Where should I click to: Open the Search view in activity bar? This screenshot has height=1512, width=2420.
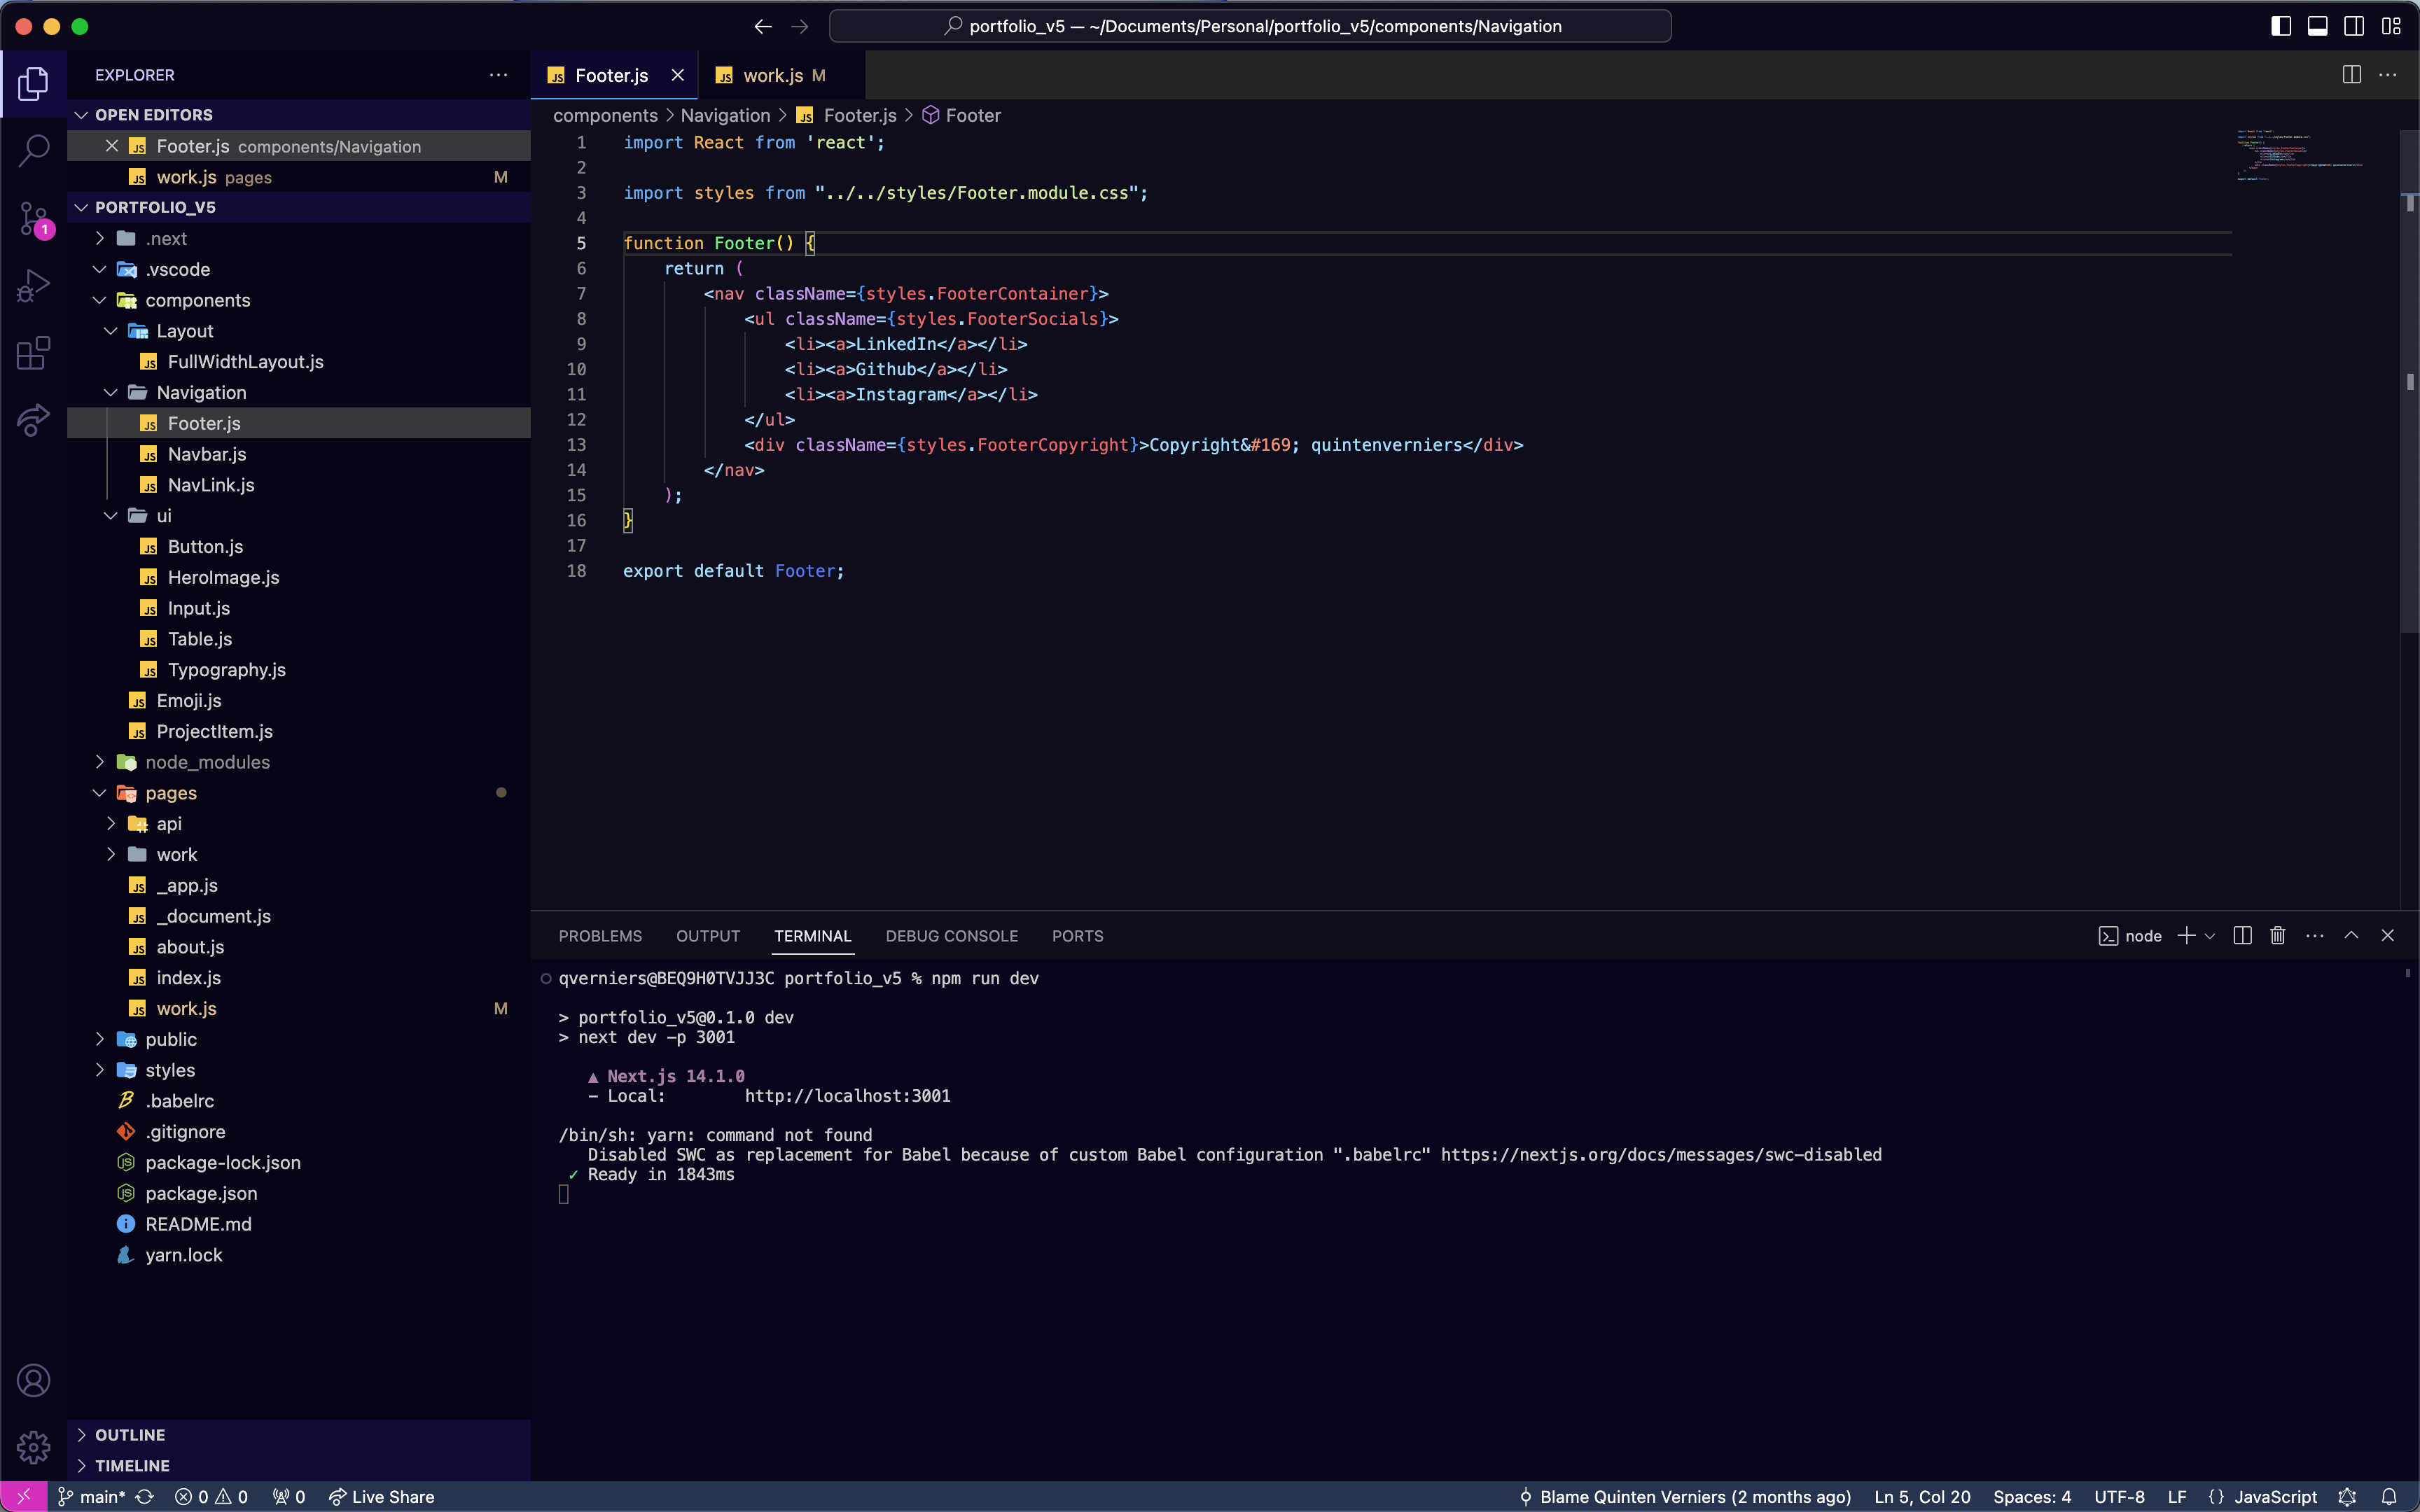[x=33, y=151]
